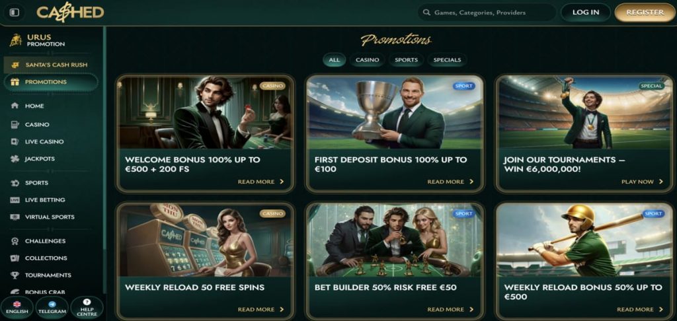Collapse the sidebar with the panel icon
The width and height of the screenshot is (677, 321).
[x=15, y=13]
